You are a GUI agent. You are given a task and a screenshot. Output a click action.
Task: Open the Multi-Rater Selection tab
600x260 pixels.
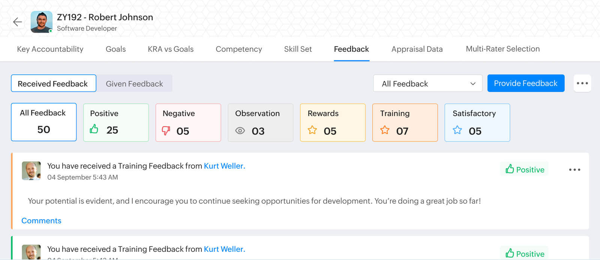click(x=502, y=49)
